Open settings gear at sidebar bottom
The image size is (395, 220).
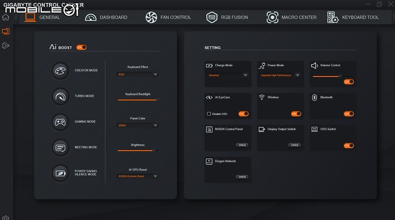(5, 218)
